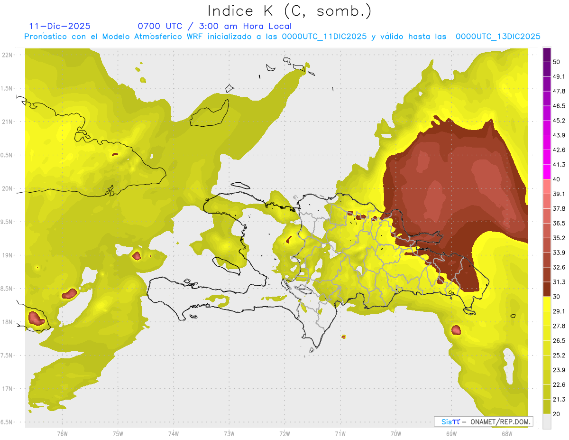Select the olive color bar segment between 20 and 21.3

click(x=547, y=407)
